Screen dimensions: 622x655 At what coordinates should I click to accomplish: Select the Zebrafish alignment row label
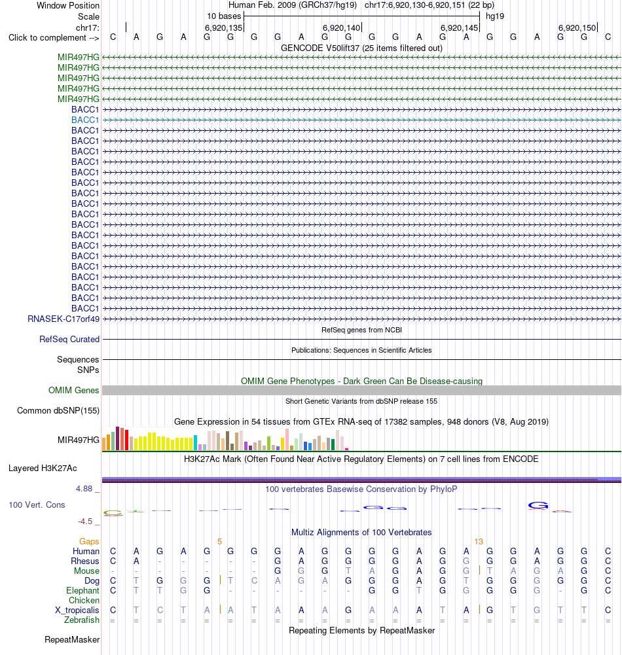click(x=82, y=620)
